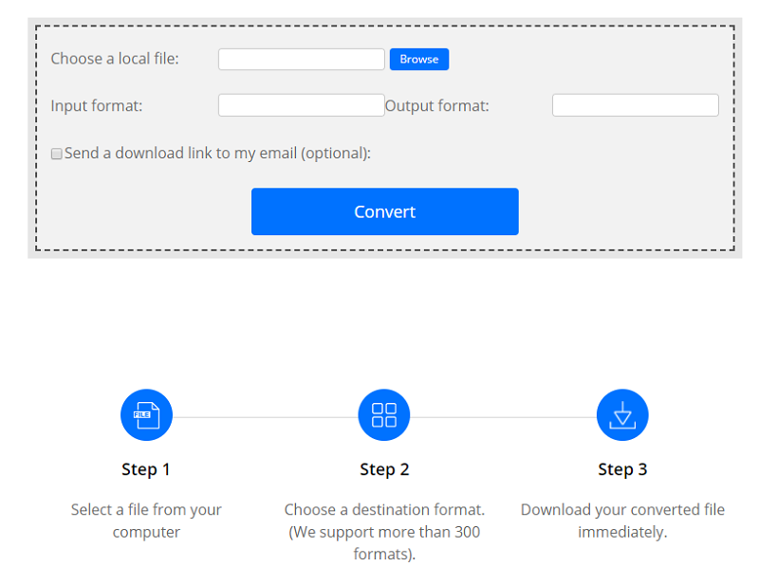Click the Step 2 grid icon

tap(383, 415)
